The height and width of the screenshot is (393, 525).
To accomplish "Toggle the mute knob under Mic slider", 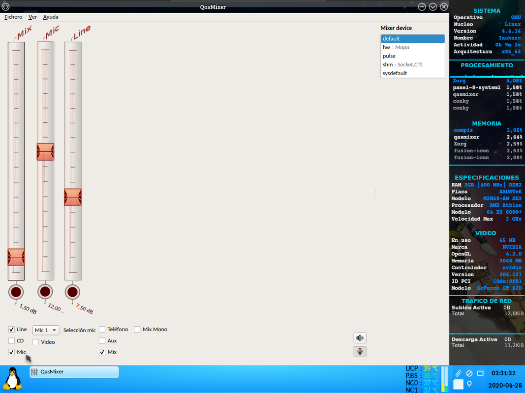I will [45, 292].
